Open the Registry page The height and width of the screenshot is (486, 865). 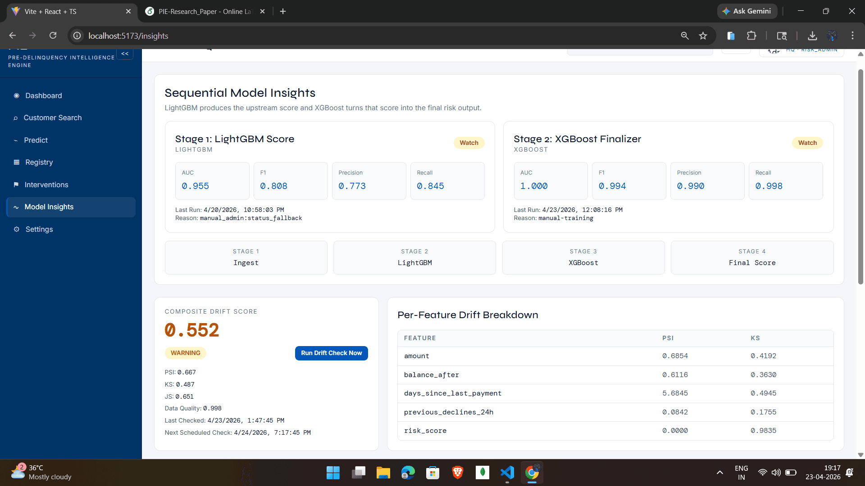pos(71,162)
